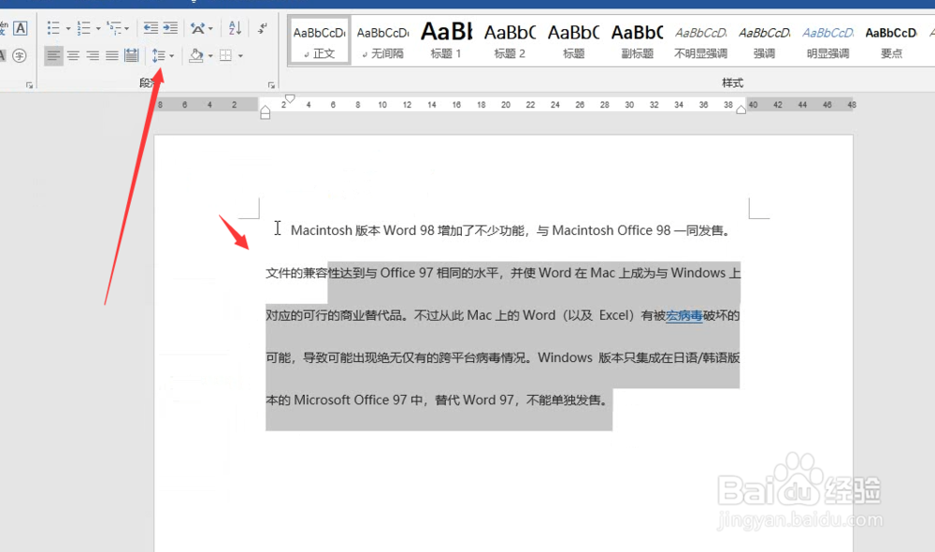
Task: Apply the 标题 1 heading style
Action: coord(446,40)
